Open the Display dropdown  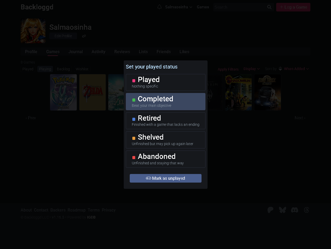pyautogui.click(x=251, y=69)
